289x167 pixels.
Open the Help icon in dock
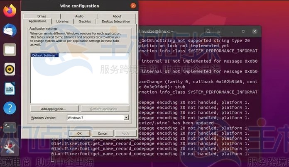coord(10,108)
